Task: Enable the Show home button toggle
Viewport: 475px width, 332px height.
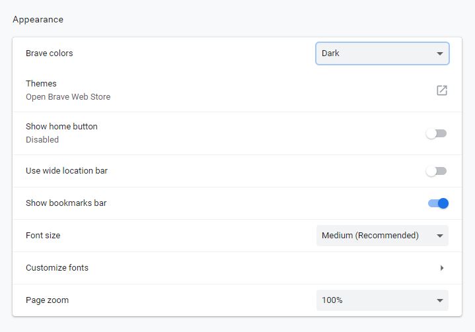Action: click(x=437, y=133)
